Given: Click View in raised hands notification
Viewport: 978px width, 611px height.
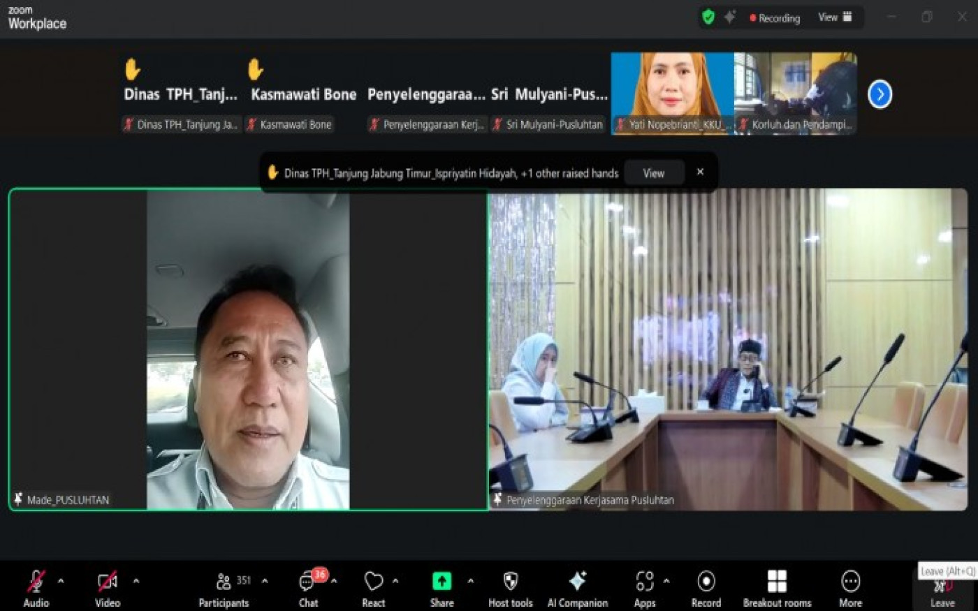Looking at the screenshot, I should 653,173.
